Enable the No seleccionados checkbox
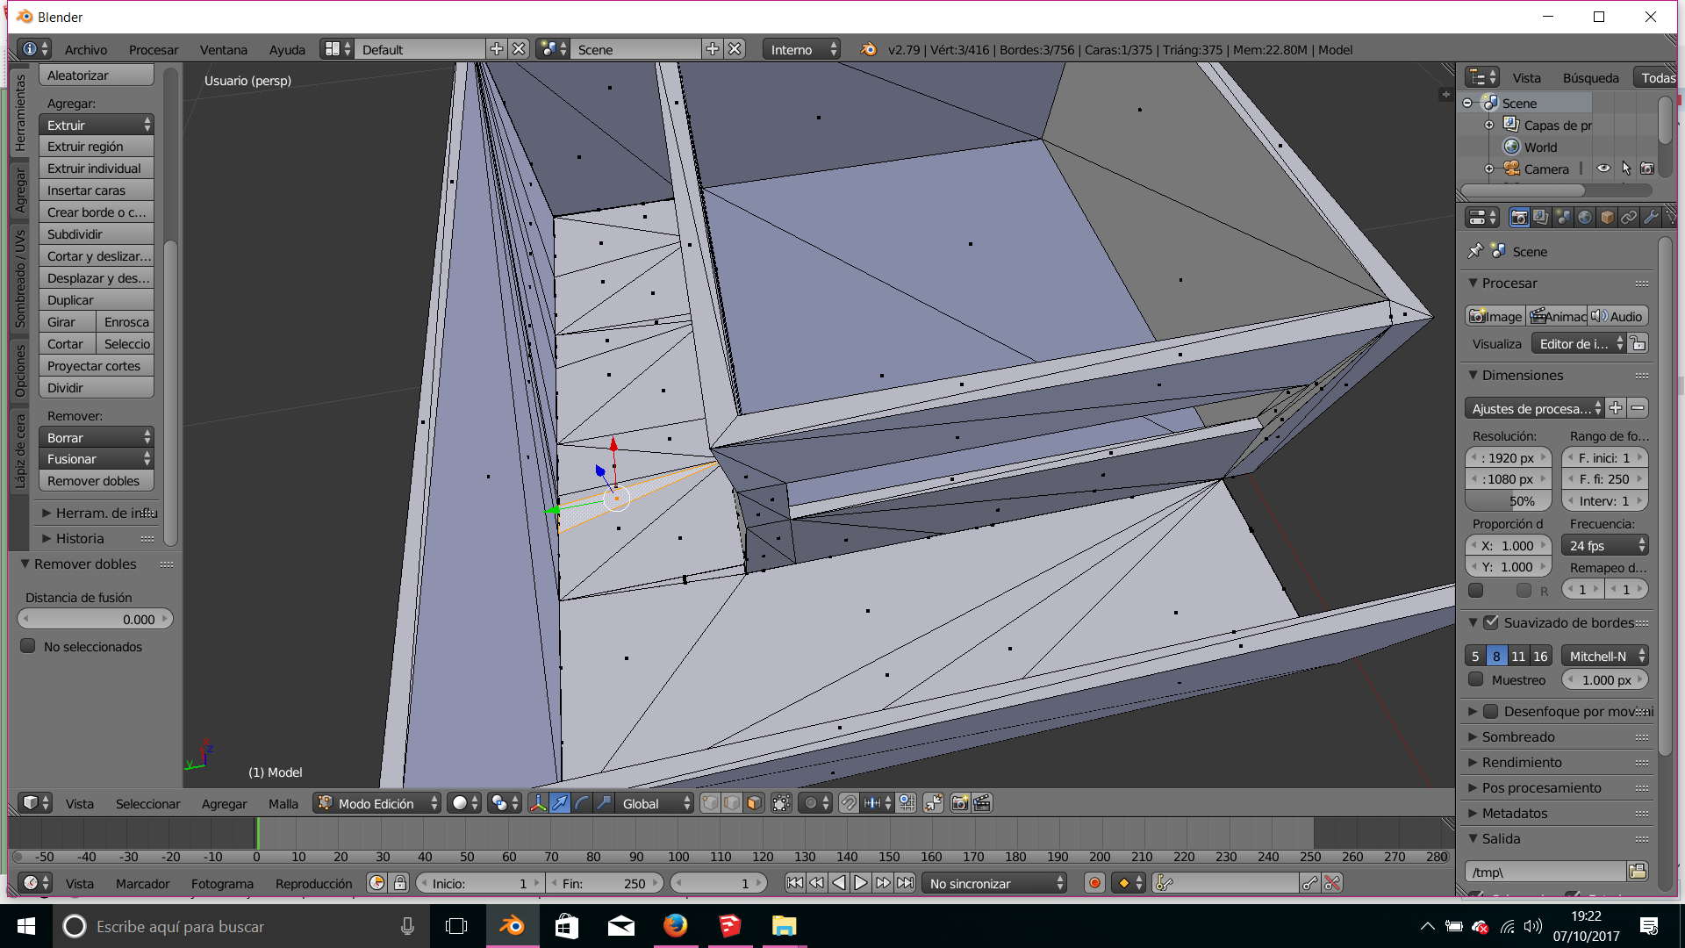Viewport: 1685px width, 948px height. coord(28,647)
